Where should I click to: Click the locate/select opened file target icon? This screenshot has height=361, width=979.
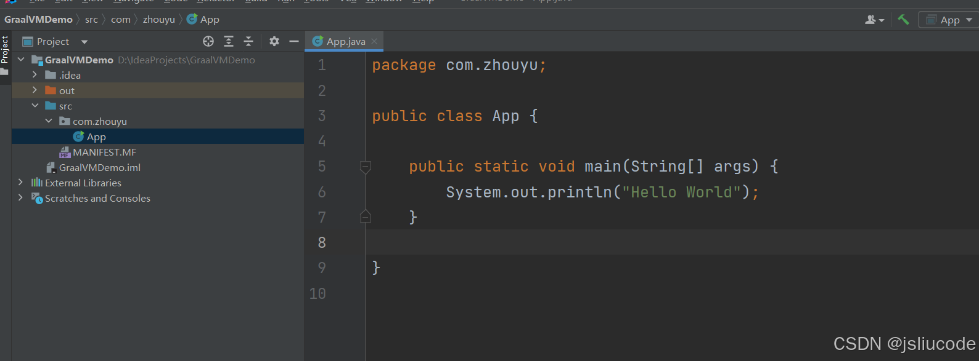tap(208, 41)
